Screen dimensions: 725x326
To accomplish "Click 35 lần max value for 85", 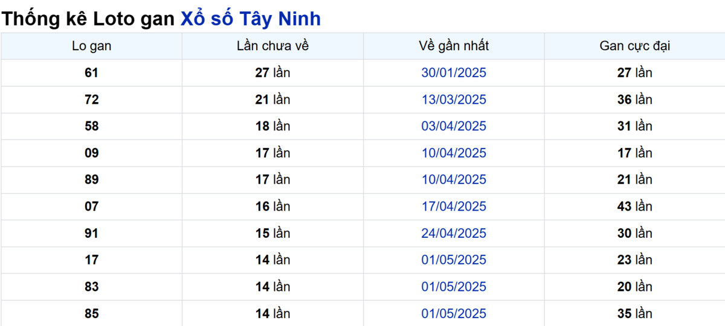I will tap(635, 313).
